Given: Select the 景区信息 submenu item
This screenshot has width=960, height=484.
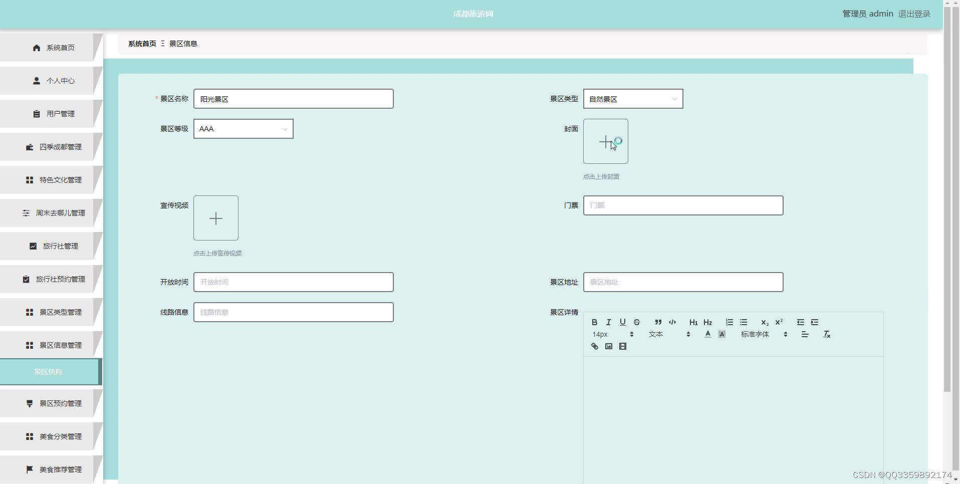Looking at the screenshot, I should 50,372.
